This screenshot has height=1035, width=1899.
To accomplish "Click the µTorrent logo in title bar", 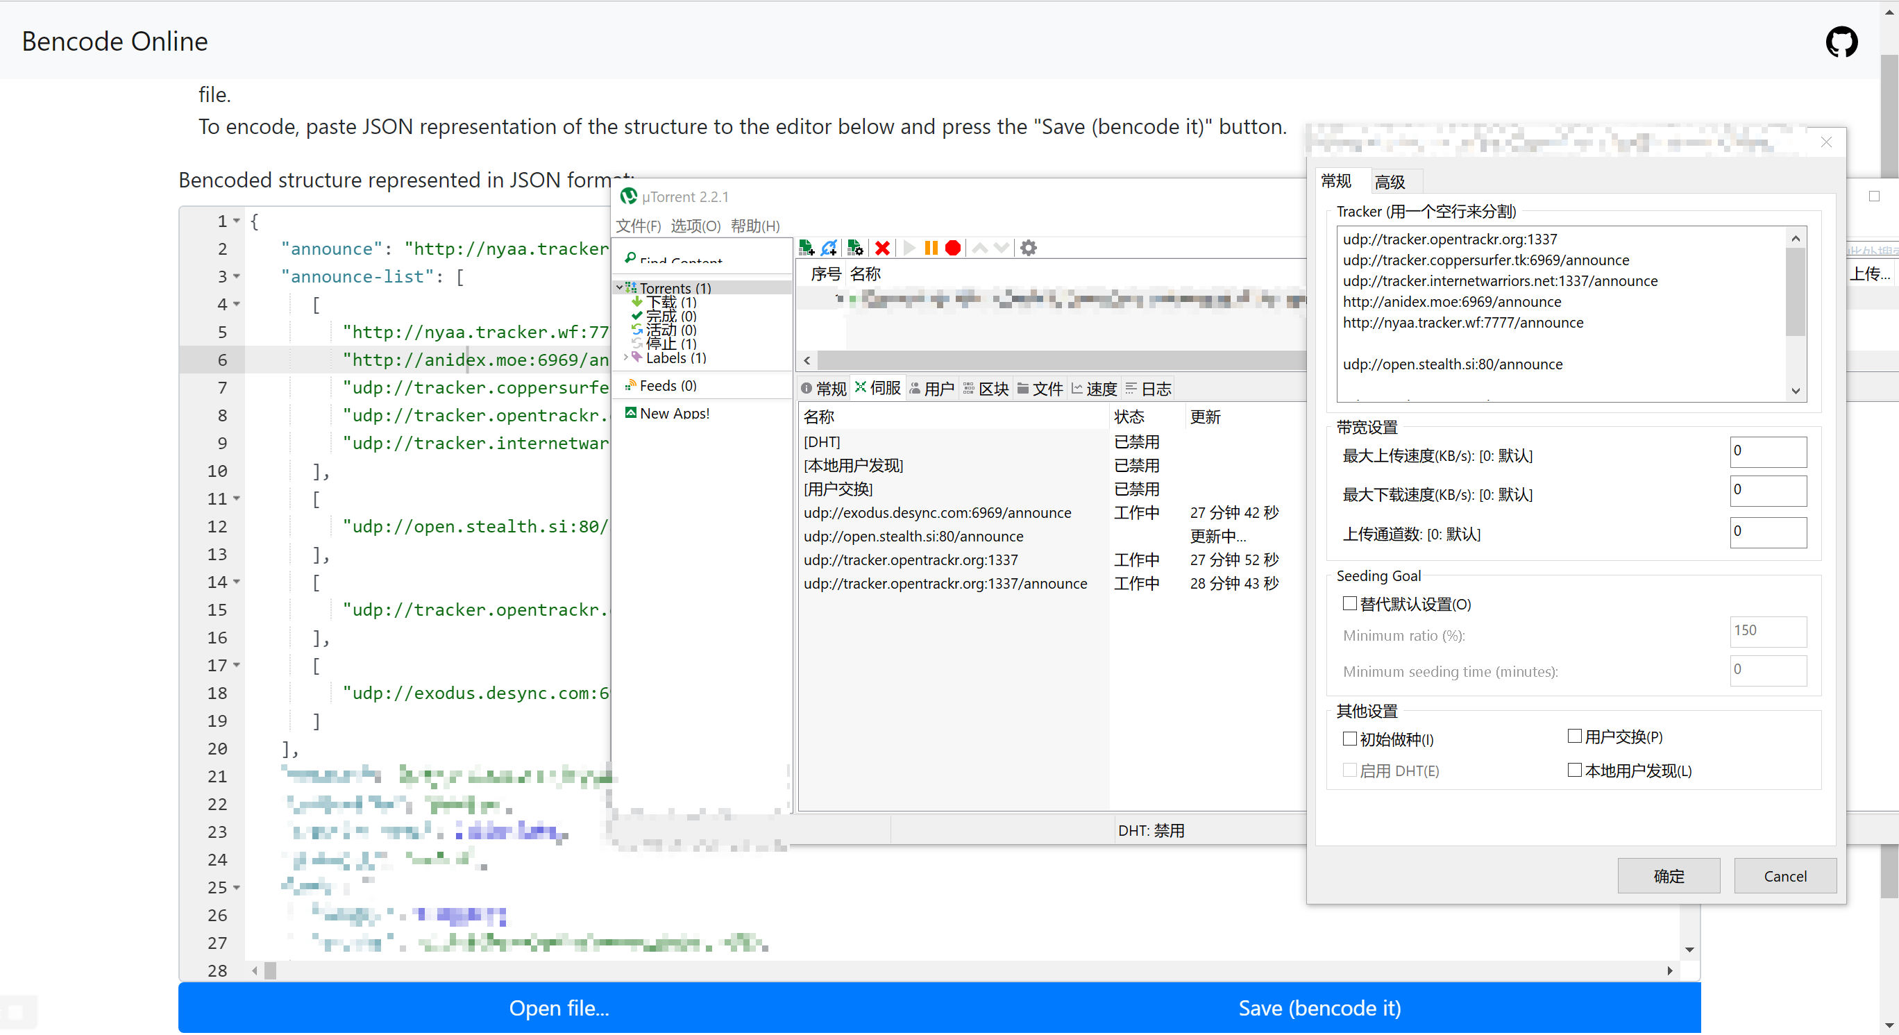I will tap(628, 196).
